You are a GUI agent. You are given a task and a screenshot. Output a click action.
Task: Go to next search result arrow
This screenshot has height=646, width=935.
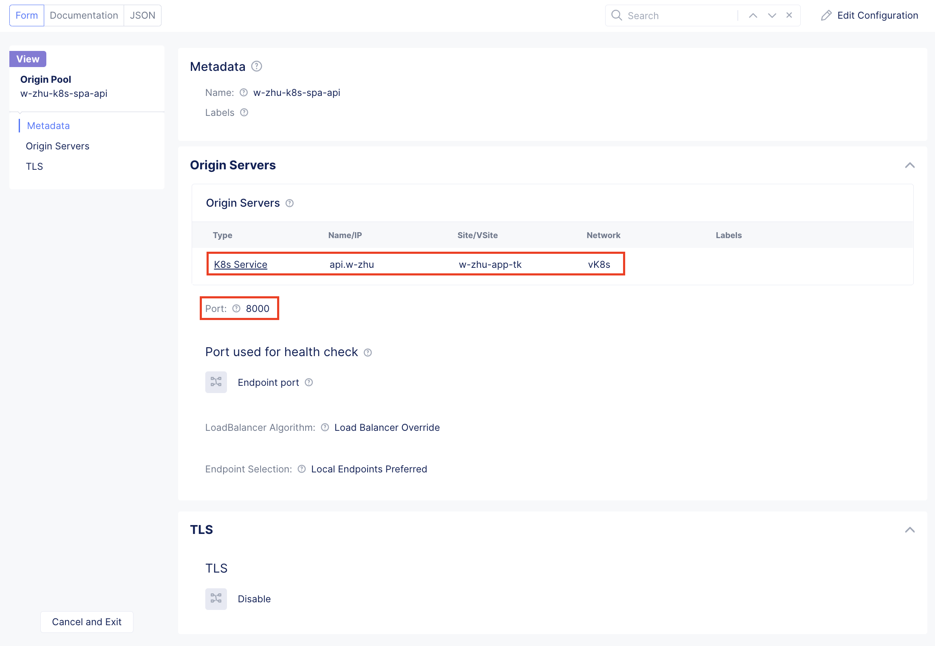[772, 16]
